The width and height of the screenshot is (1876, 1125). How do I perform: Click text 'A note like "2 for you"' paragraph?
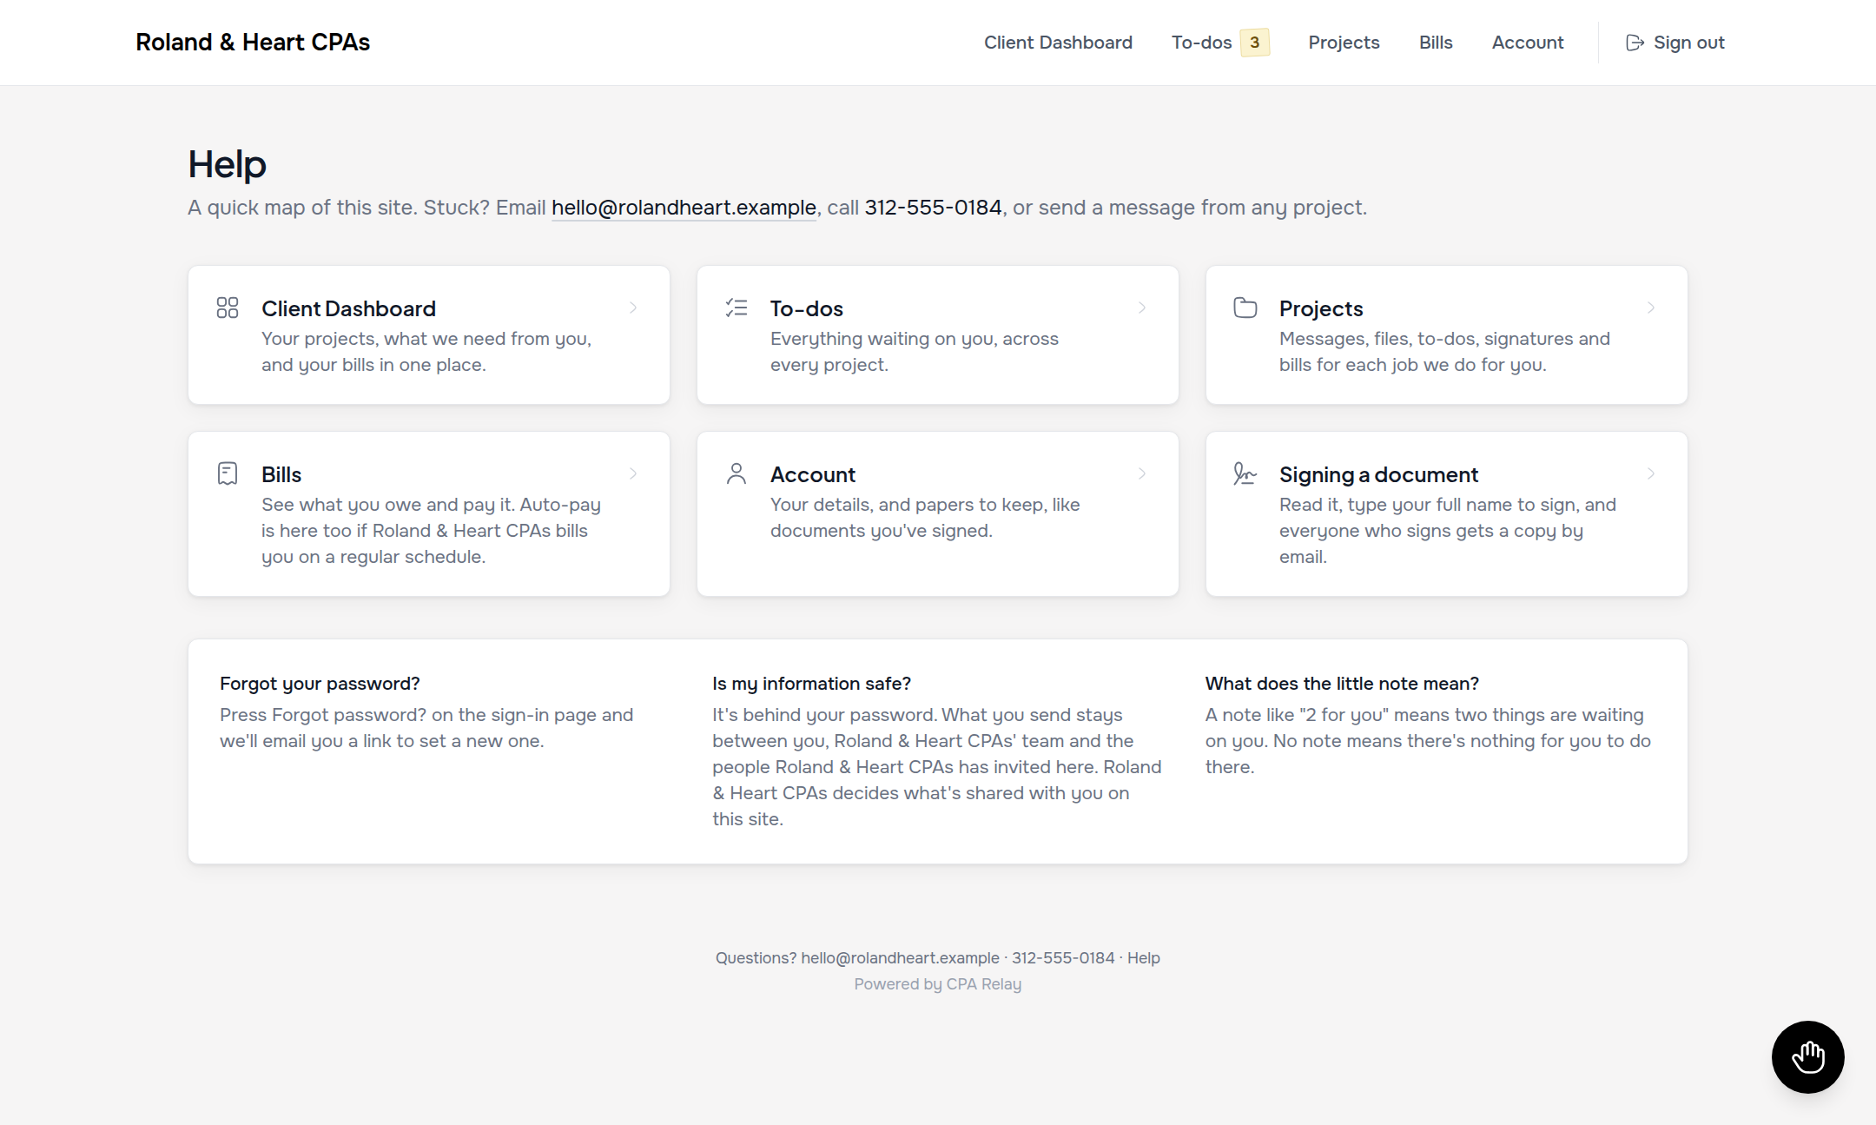pyautogui.click(x=1428, y=741)
